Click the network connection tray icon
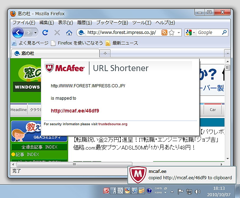240x198 pixels. tap(189, 192)
